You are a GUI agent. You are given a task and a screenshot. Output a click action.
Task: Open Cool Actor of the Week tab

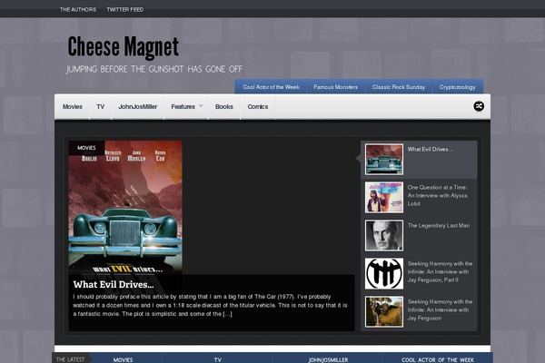click(271, 87)
